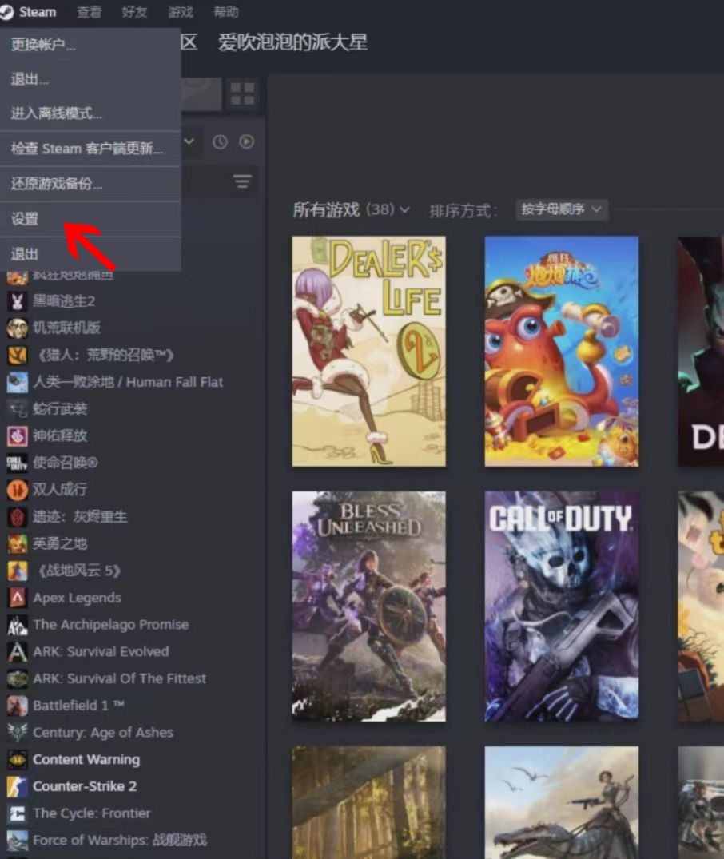Viewport: 724px width, 859px height.
Task: Select Battlefield 1 in the list
Action: point(78,705)
